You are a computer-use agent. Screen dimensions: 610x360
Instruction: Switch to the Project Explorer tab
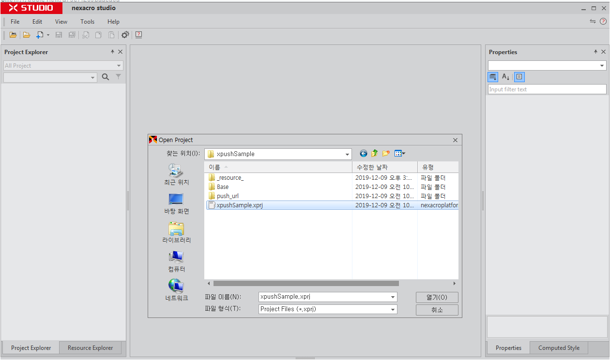31,348
